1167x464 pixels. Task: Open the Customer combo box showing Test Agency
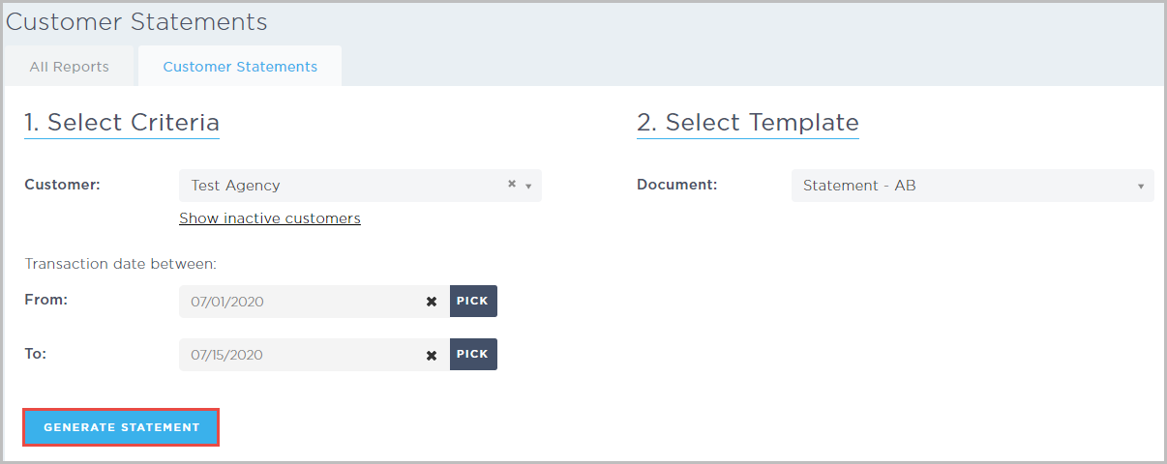[x=339, y=186]
